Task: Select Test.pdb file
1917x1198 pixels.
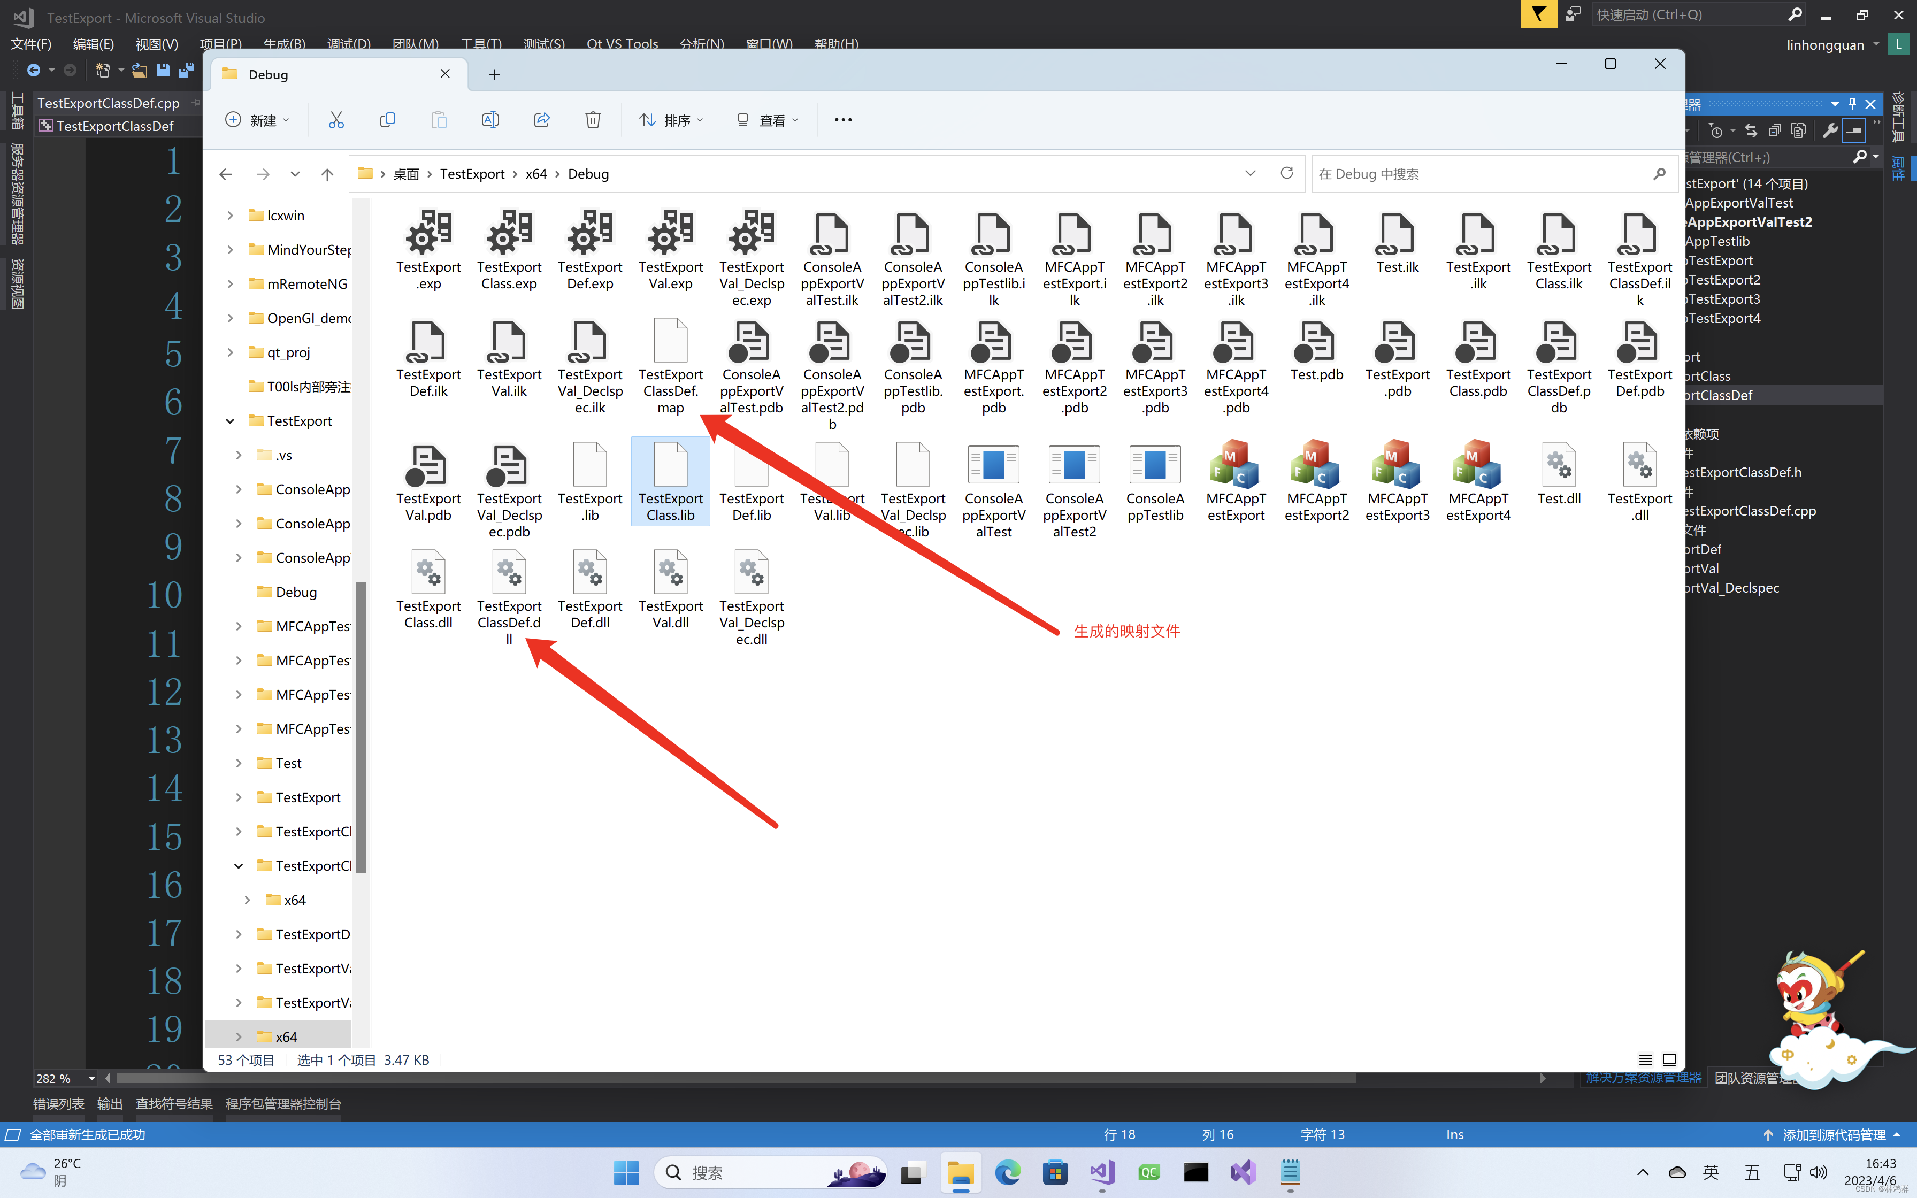Action: tap(1316, 350)
